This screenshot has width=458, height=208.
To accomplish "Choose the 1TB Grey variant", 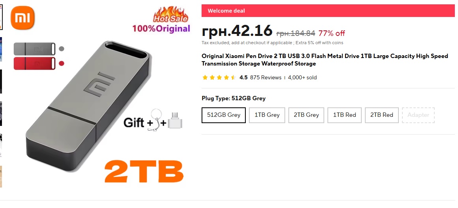I will pyautogui.click(x=267, y=115).
